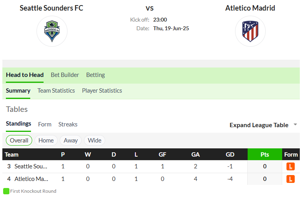Click the Atletico Madrid crest logo
This screenshot has height=199, width=301.
pos(250,31)
